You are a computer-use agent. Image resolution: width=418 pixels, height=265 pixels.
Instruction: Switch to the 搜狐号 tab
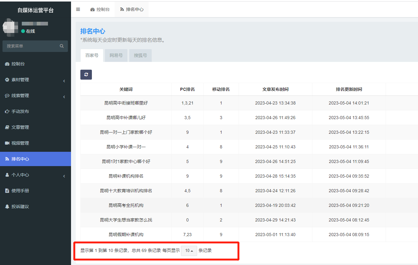pos(140,55)
